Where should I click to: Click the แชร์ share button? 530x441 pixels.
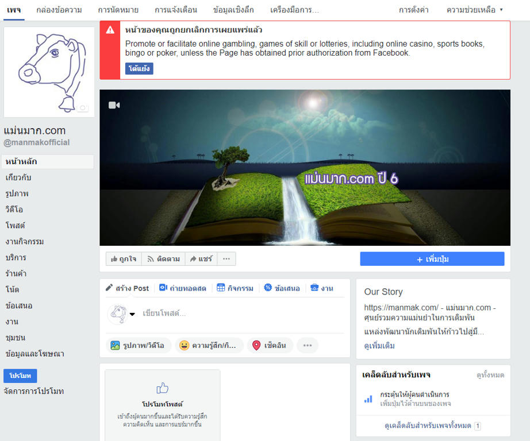pyautogui.click(x=201, y=259)
